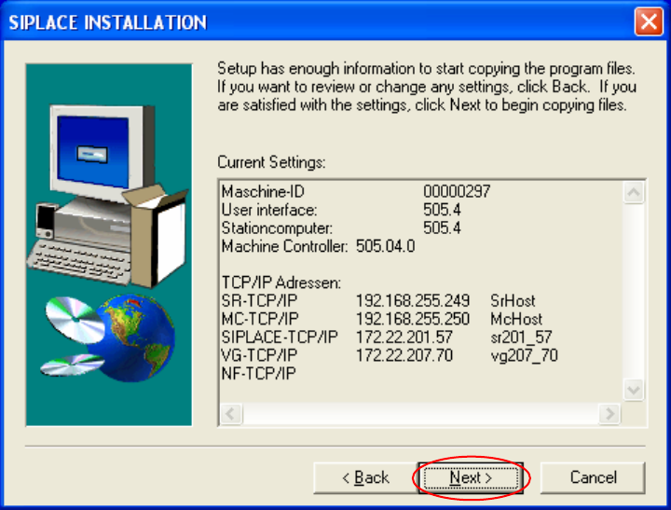Screen dimensions: 671x510
Task: Click the MC-TCP/IP address 192.168.255.250
Action: click(x=413, y=319)
